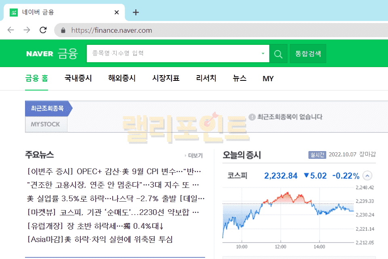
Task: Close the 네이버 금융 tab
Action: pyautogui.click(x=117, y=12)
